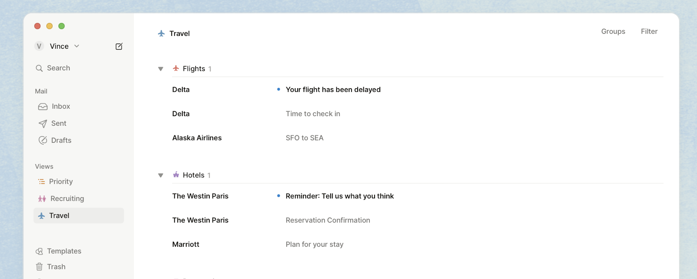The height and width of the screenshot is (279, 697).
Task: Click the Drafts icon in sidebar
Action: pyautogui.click(x=43, y=140)
